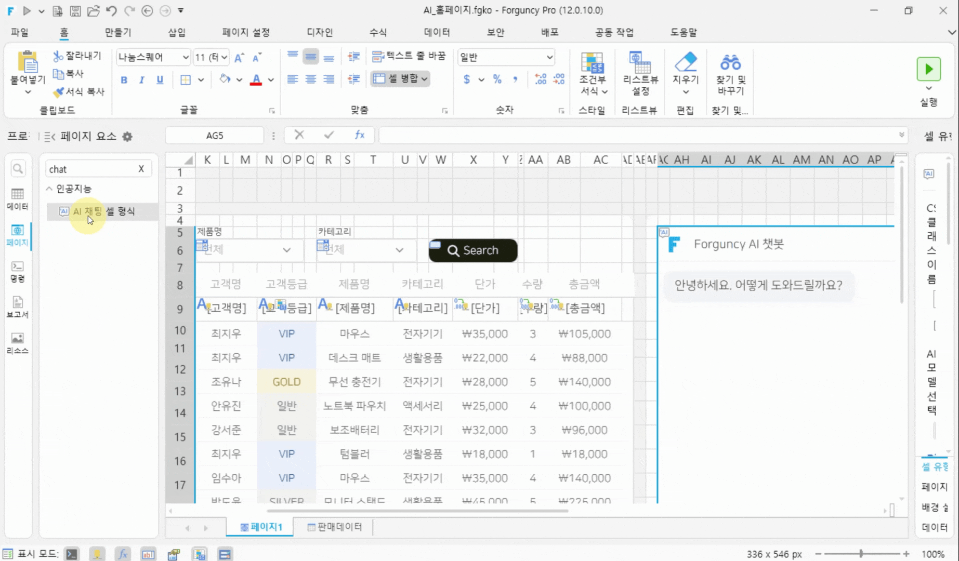
Task: Switch to the 판매데이터 sheet tab
Action: point(334,527)
